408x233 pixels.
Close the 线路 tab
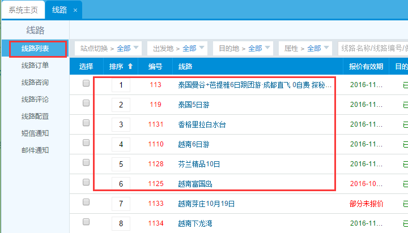point(75,10)
